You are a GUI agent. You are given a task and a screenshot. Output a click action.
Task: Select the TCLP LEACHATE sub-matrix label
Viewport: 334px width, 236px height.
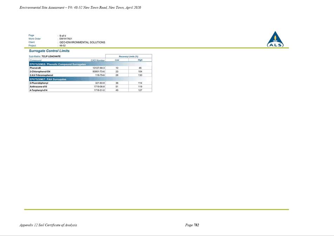point(51,56)
